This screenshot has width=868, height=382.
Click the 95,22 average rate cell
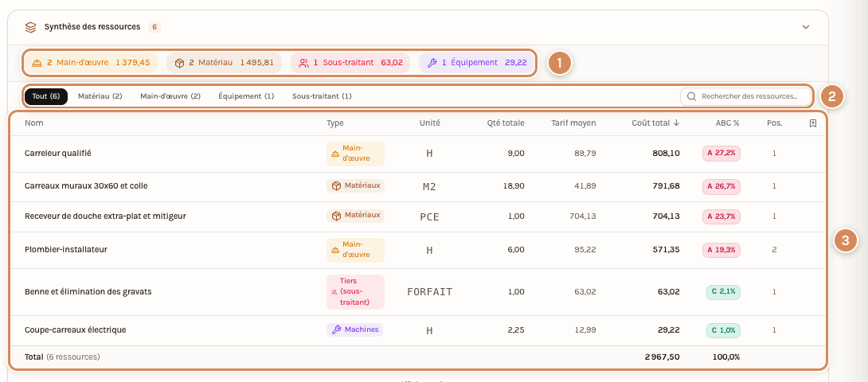(x=585, y=250)
